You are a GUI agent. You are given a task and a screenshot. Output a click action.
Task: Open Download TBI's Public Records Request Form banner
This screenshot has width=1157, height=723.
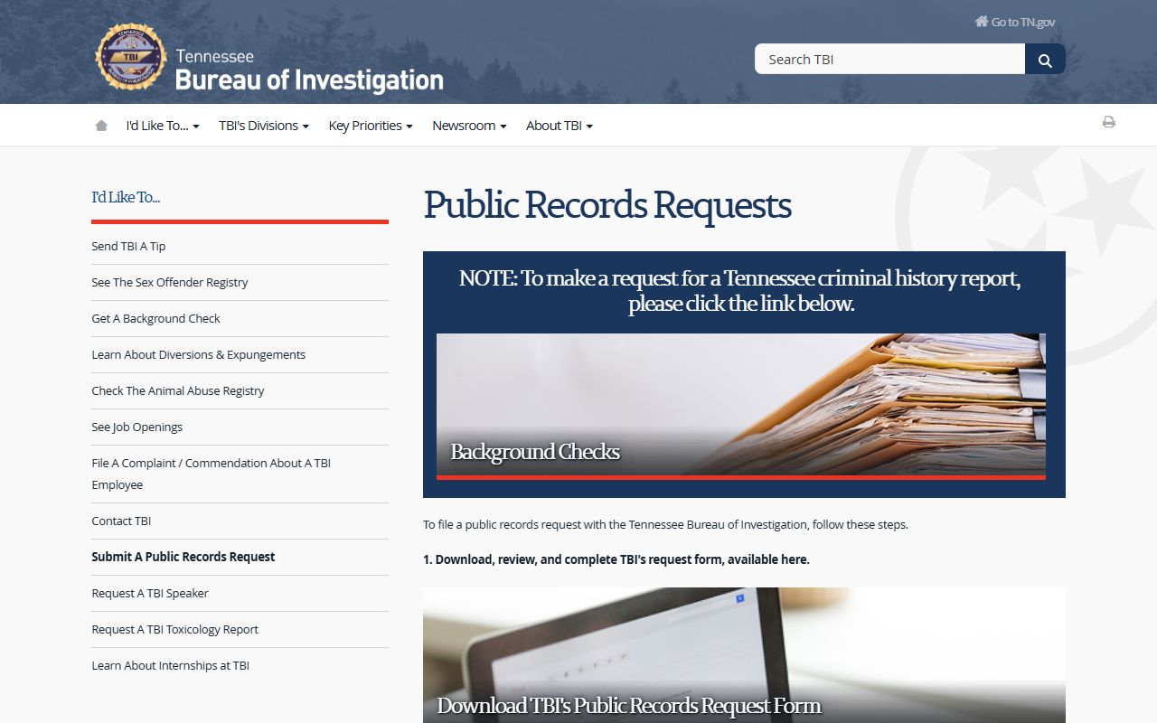(744, 655)
